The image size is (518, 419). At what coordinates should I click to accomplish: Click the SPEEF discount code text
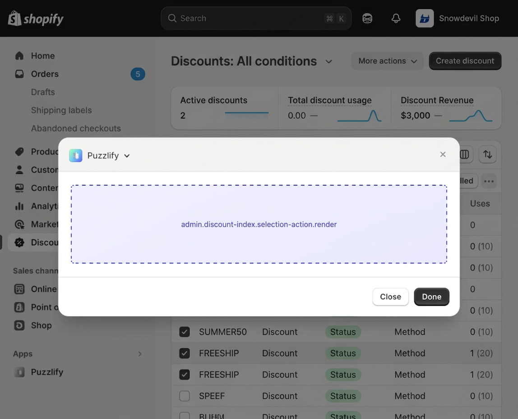(x=212, y=396)
